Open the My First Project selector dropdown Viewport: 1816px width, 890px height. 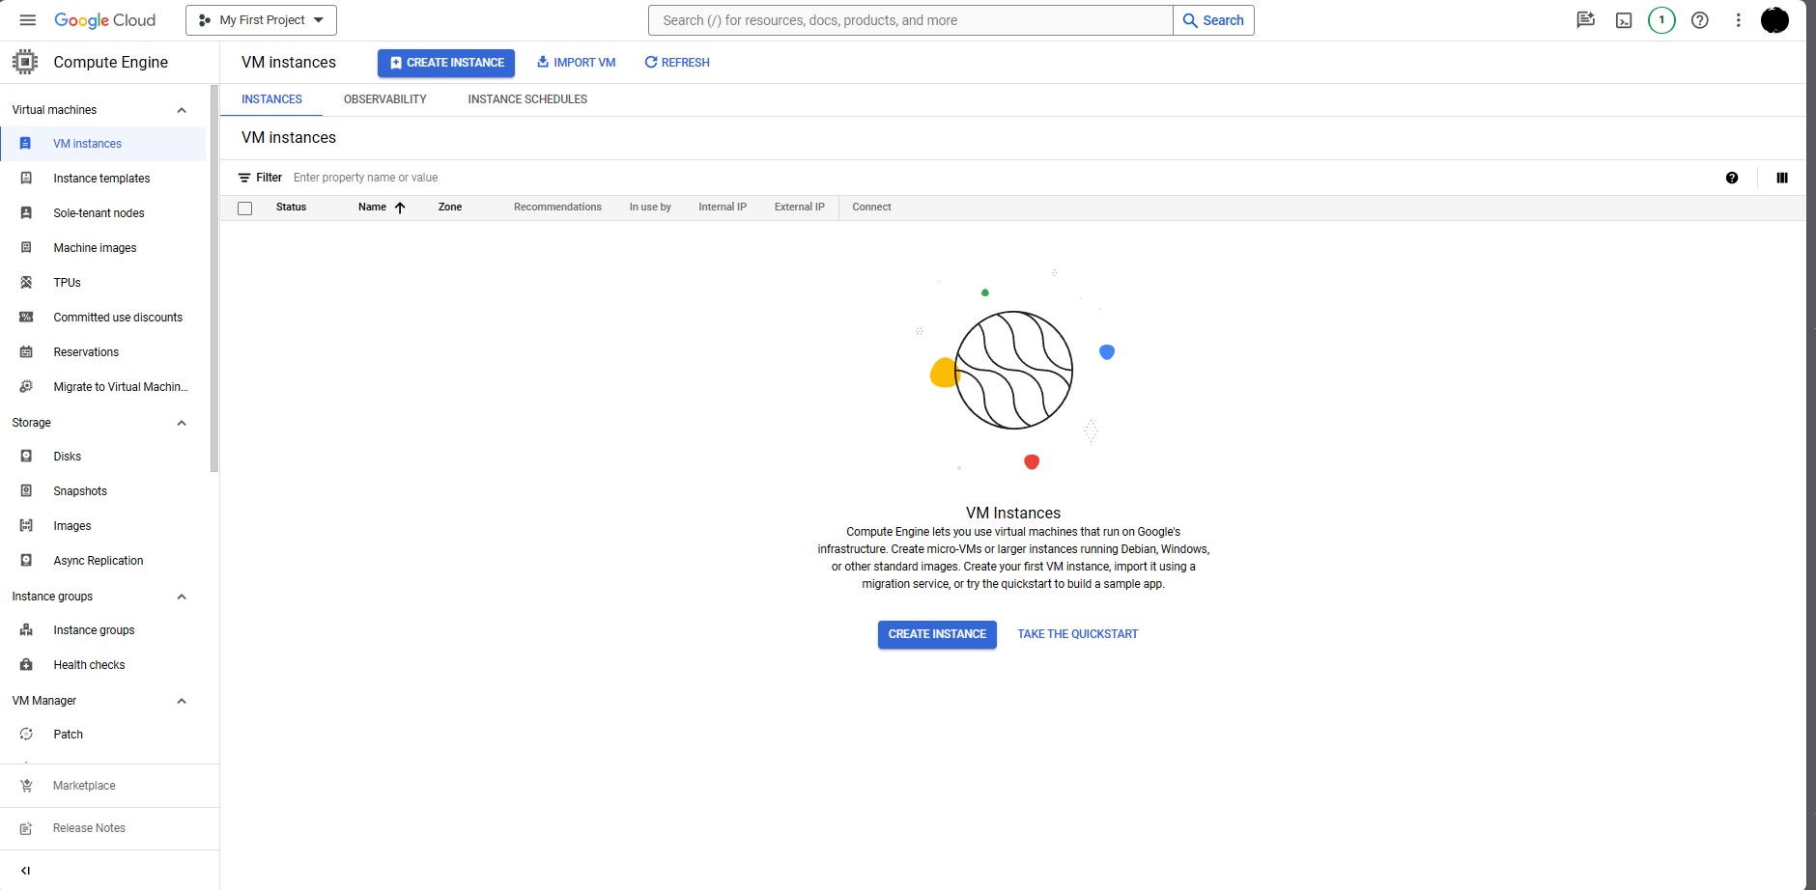[x=261, y=20]
